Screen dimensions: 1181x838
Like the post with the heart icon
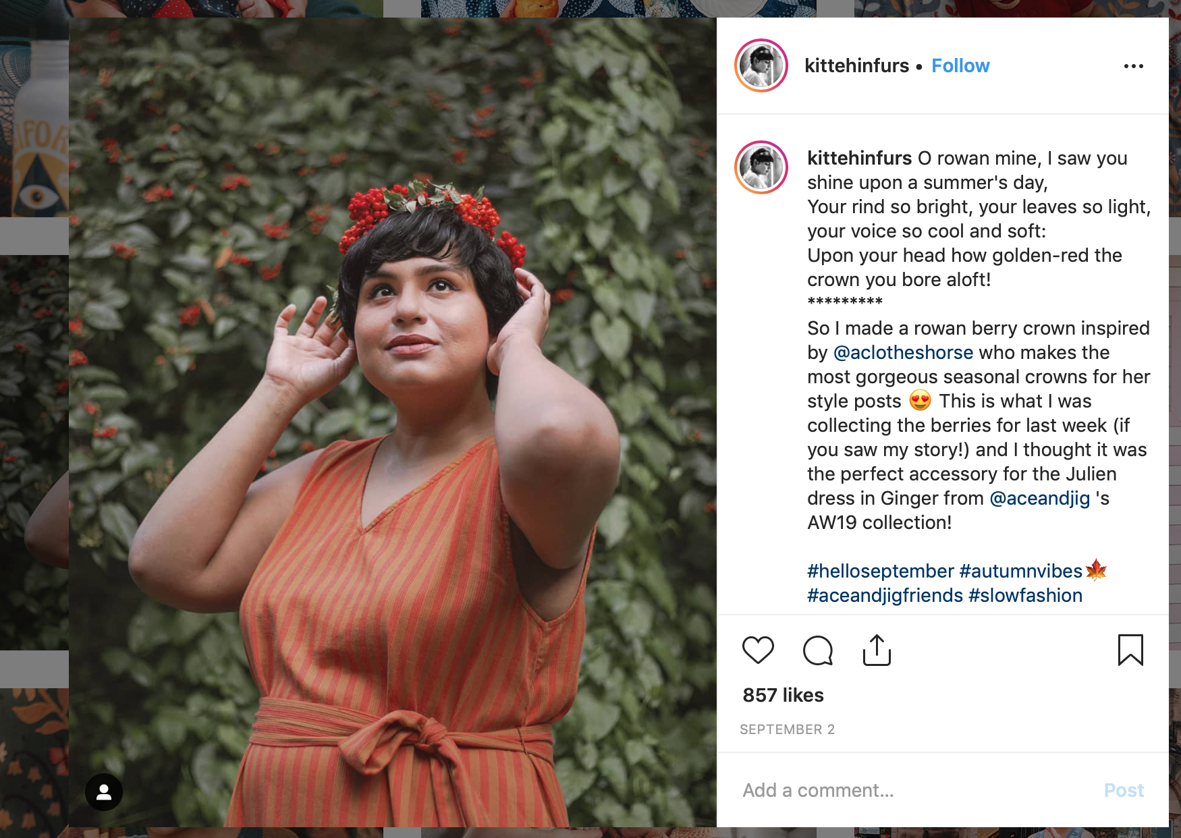tap(758, 650)
